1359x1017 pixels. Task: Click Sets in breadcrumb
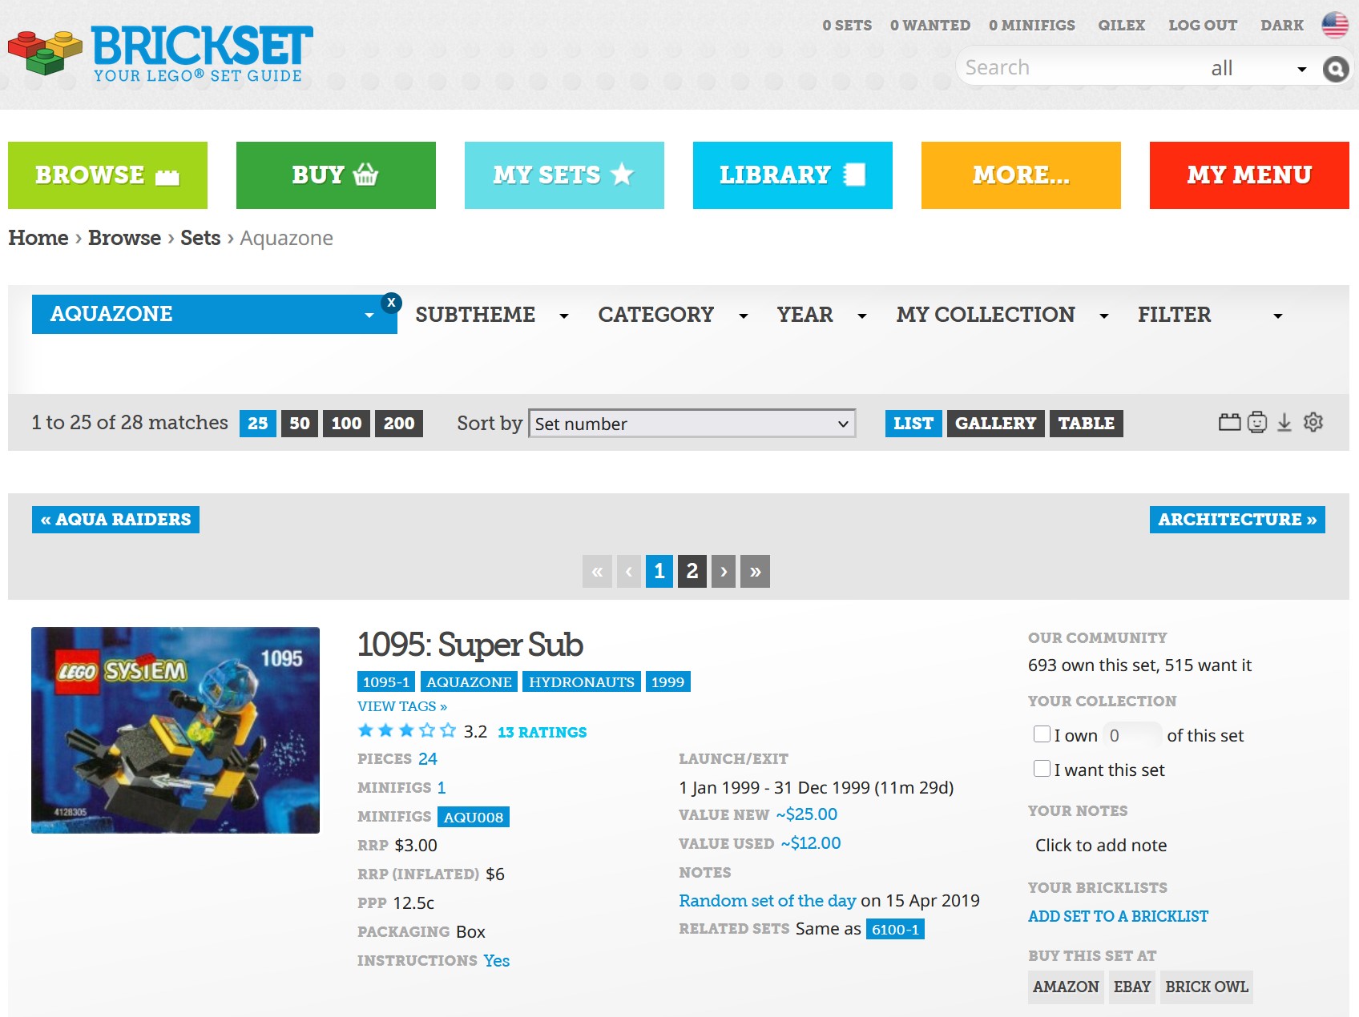pyautogui.click(x=200, y=238)
